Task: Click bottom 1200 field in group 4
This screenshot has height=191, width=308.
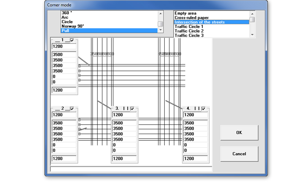Action: tap(195, 158)
